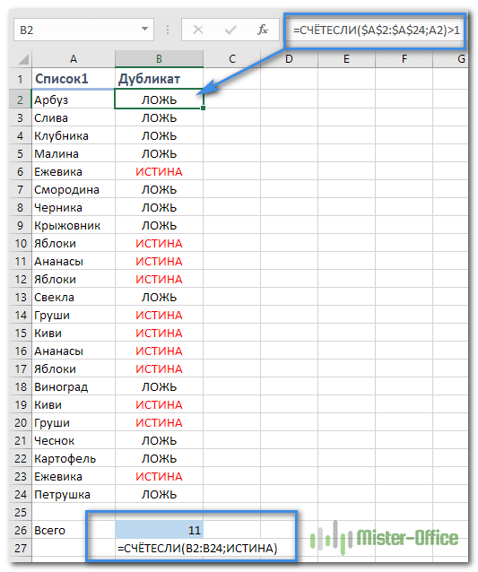Select the Клубника cell
478x572 pixels.
(74, 135)
